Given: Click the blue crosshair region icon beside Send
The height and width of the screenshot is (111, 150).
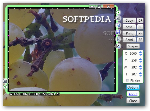Looking at the screenshot, I should click(x=118, y=39).
